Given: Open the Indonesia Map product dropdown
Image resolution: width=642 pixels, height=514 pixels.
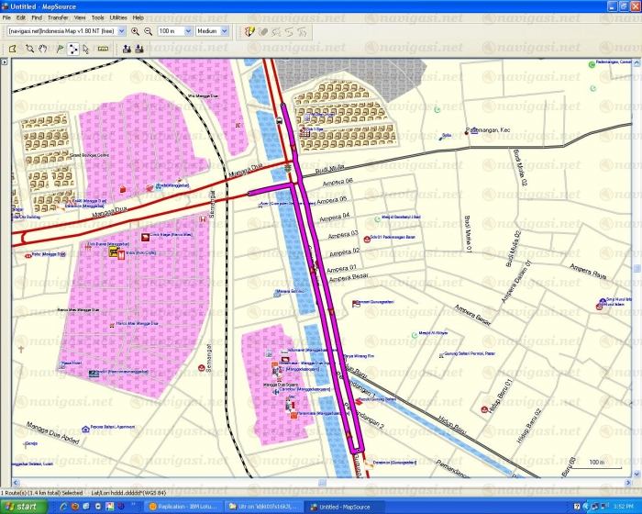Looking at the screenshot, I should pos(121,30).
